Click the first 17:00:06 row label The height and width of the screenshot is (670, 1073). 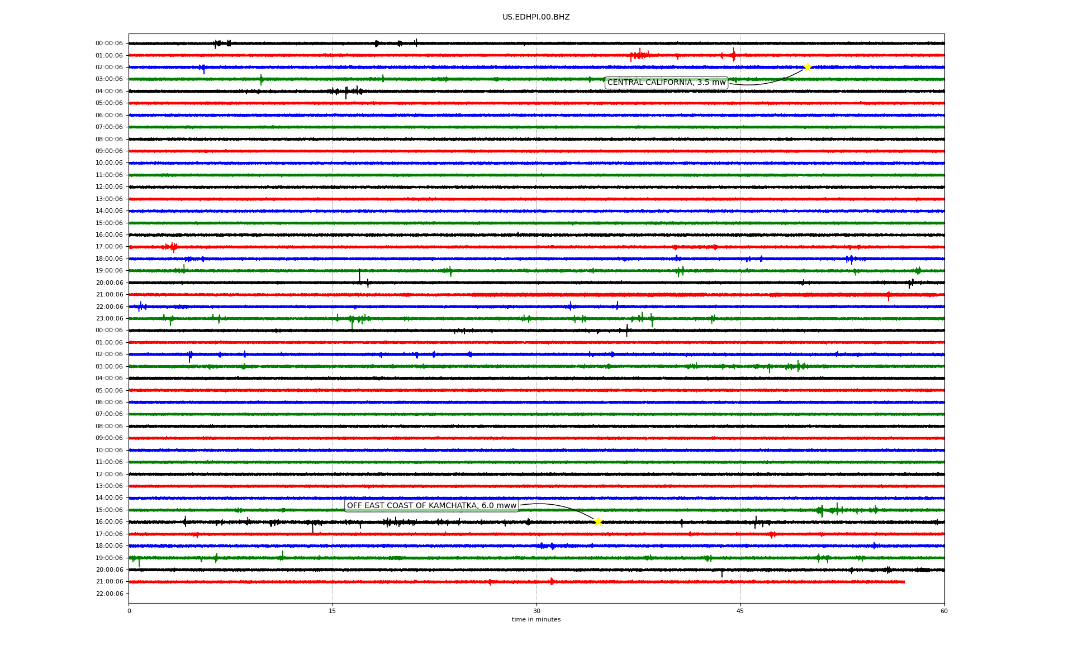(x=109, y=247)
